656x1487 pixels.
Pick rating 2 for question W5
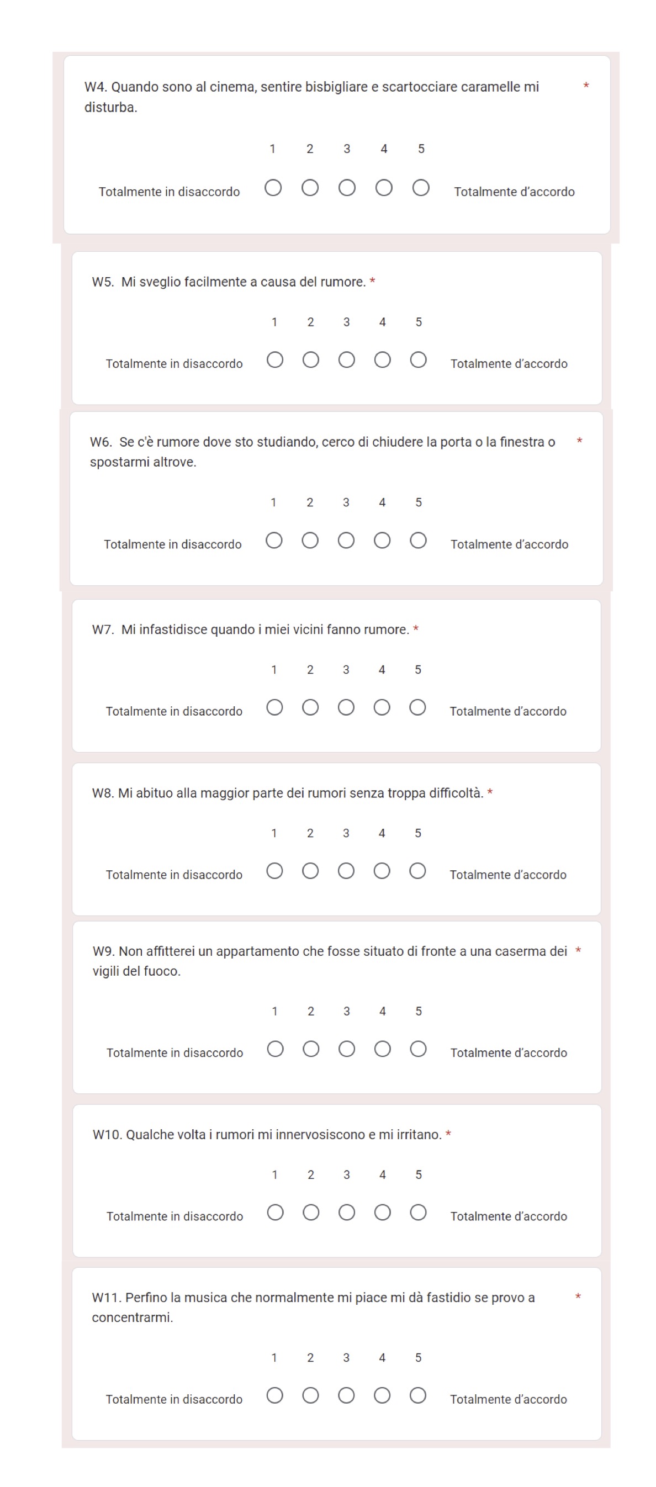[x=311, y=359]
